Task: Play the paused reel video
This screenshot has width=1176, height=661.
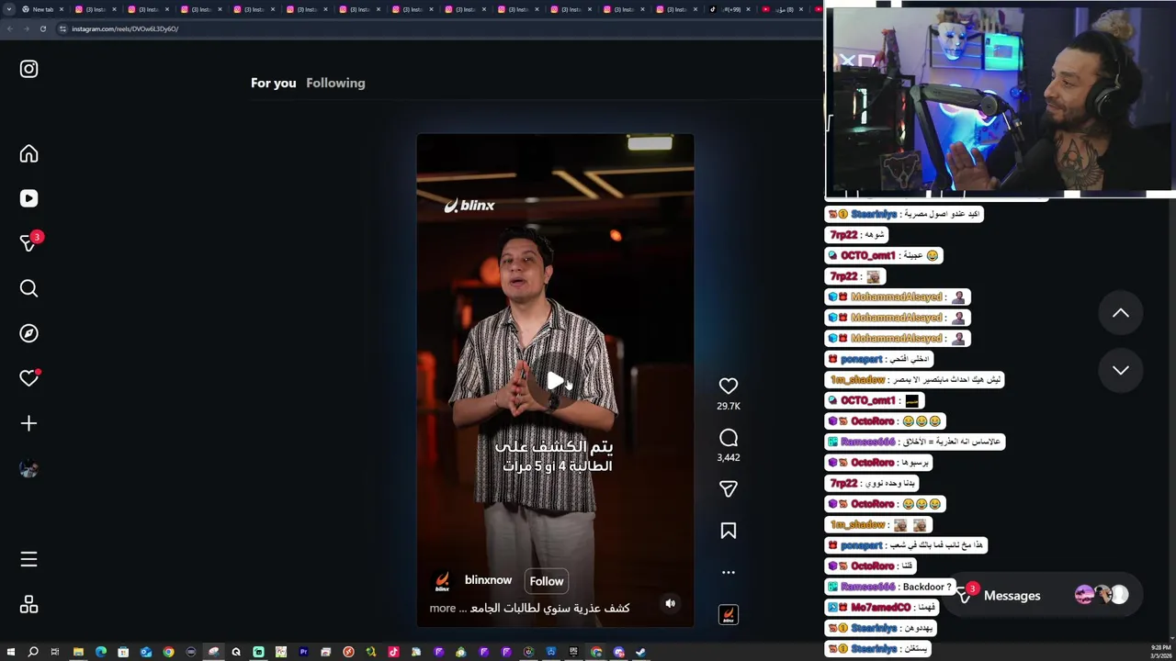Action: pos(555,381)
